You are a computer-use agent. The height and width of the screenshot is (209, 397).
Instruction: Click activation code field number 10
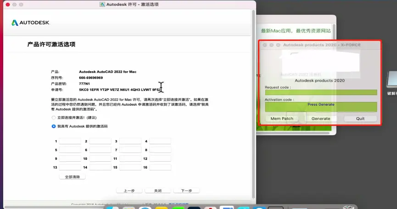pos(100,158)
